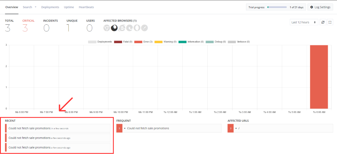This screenshot has width=337, height=154.
Task: Click the AFFECTED URLS section heading
Action: click(238, 121)
